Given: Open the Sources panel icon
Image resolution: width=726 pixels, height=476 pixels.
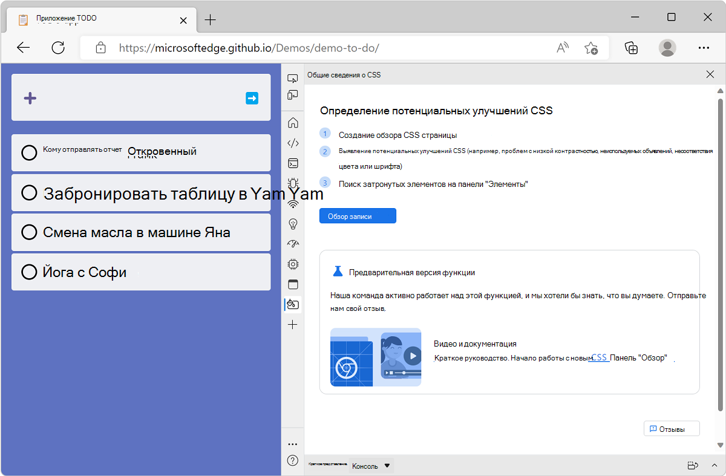Looking at the screenshot, I should pos(293,143).
